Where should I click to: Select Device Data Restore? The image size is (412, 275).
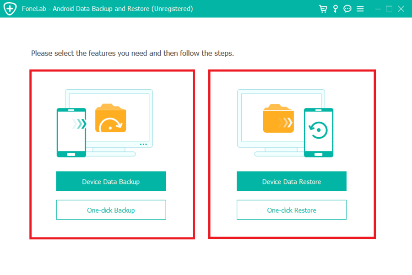tap(292, 181)
